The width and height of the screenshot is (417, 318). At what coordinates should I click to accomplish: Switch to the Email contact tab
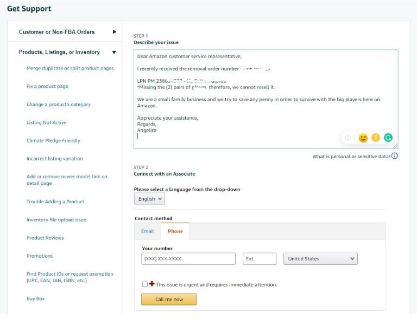(148, 232)
